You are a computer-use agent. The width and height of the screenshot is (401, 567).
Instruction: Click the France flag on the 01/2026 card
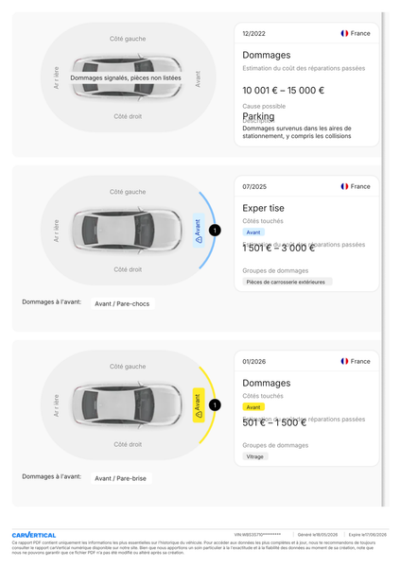coord(344,361)
